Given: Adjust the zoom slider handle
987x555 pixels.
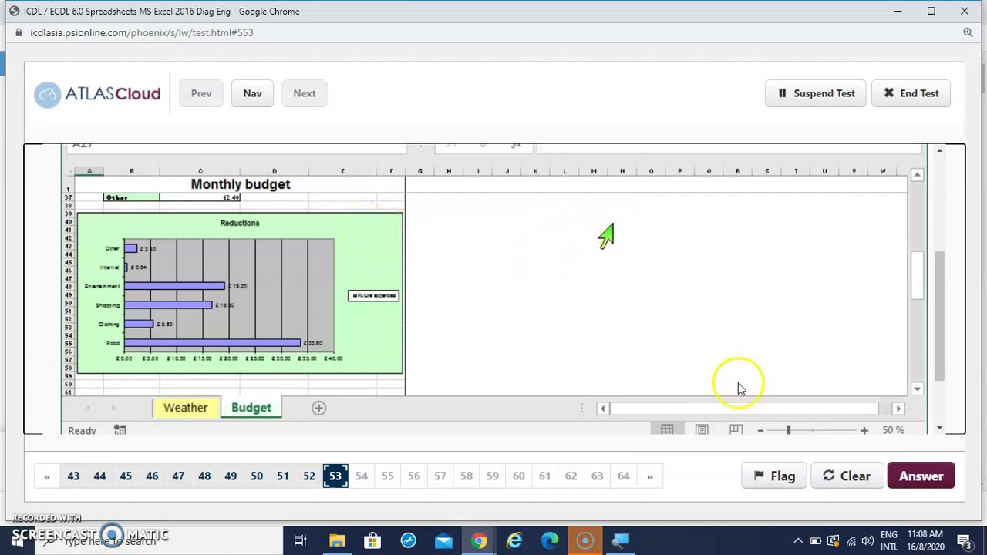Looking at the screenshot, I should coord(788,430).
